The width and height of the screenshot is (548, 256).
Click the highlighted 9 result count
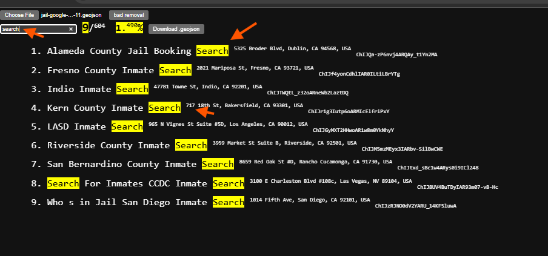(x=85, y=27)
